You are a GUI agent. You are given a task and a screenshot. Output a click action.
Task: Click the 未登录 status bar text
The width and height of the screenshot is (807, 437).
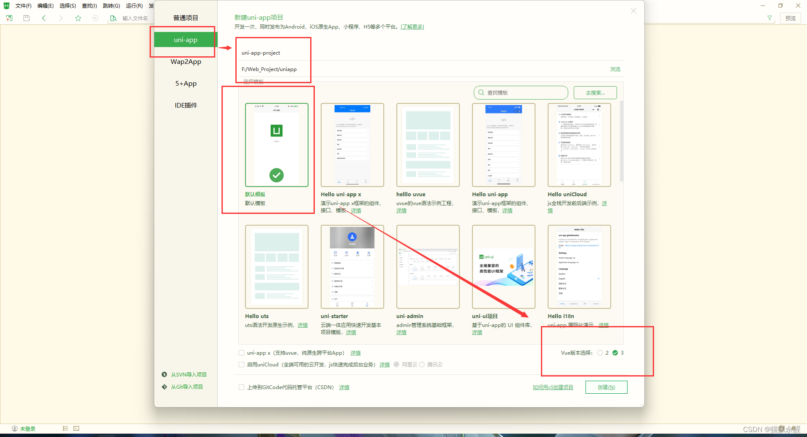pyautogui.click(x=28, y=429)
